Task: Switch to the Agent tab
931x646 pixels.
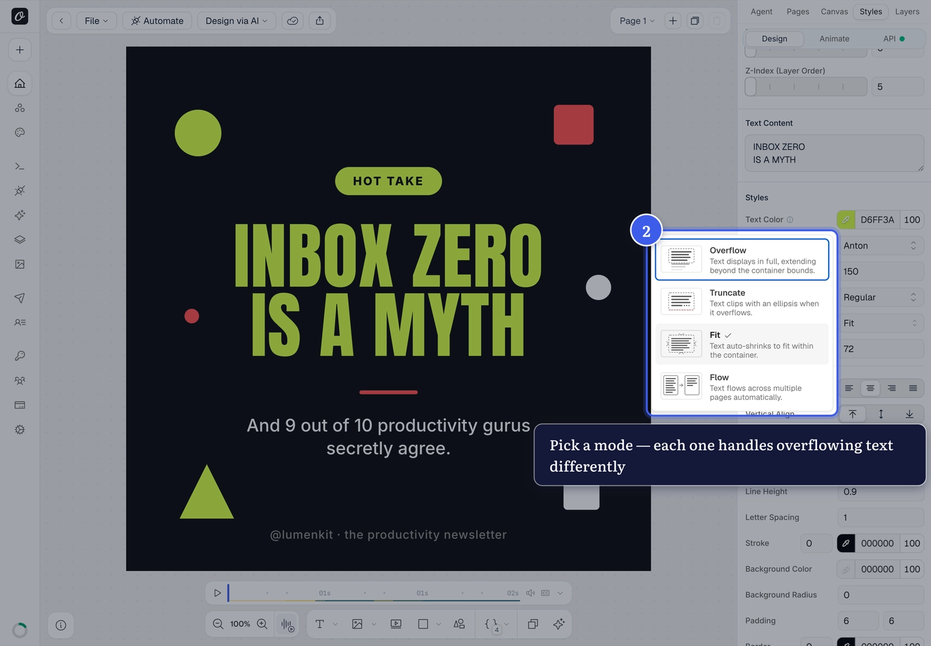Action: tap(761, 12)
